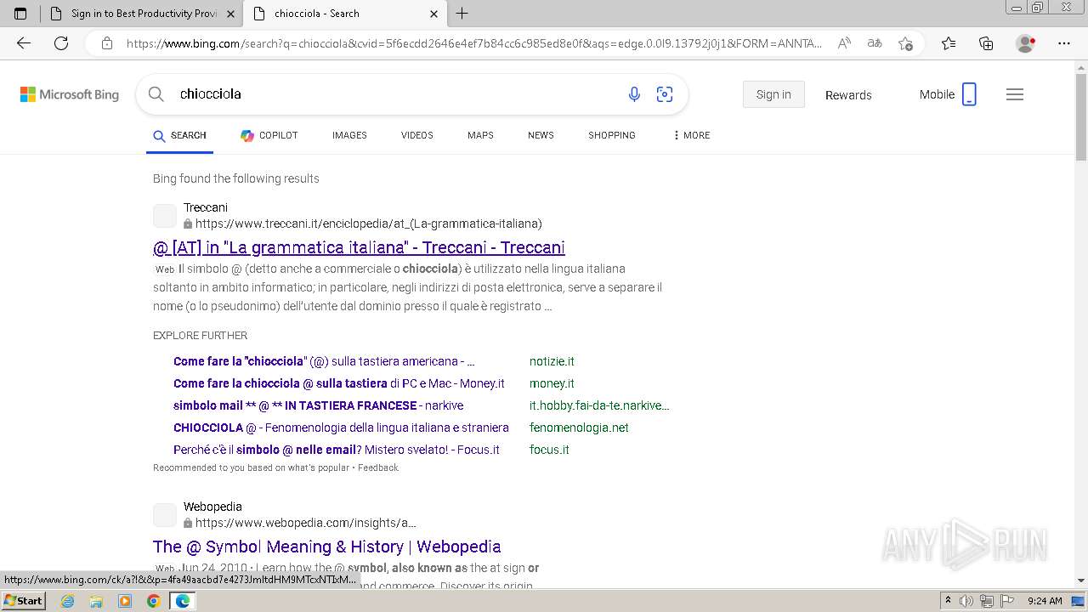Open Chrome from taskbar
Image resolution: width=1088 pixels, height=612 pixels.
[x=153, y=601]
